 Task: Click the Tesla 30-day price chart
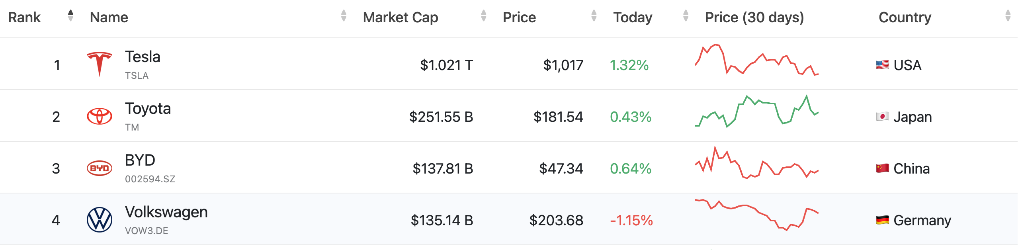[756, 60]
